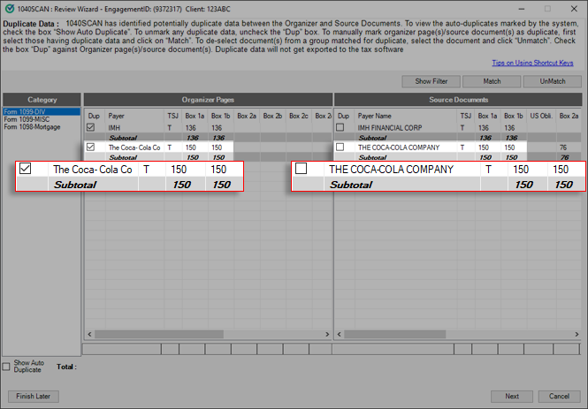
Task: Click the US Obli. column header
Action: (541, 116)
